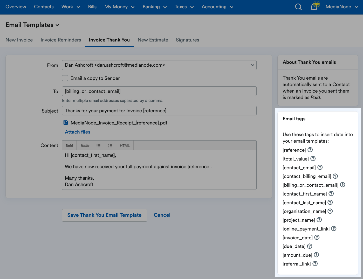Switch editor to HTML mode
The width and height of the screenshot is (363, 279).
pos(125,145)
